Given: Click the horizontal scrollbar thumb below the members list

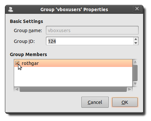Looking at the screenshot, I should 73,90.
